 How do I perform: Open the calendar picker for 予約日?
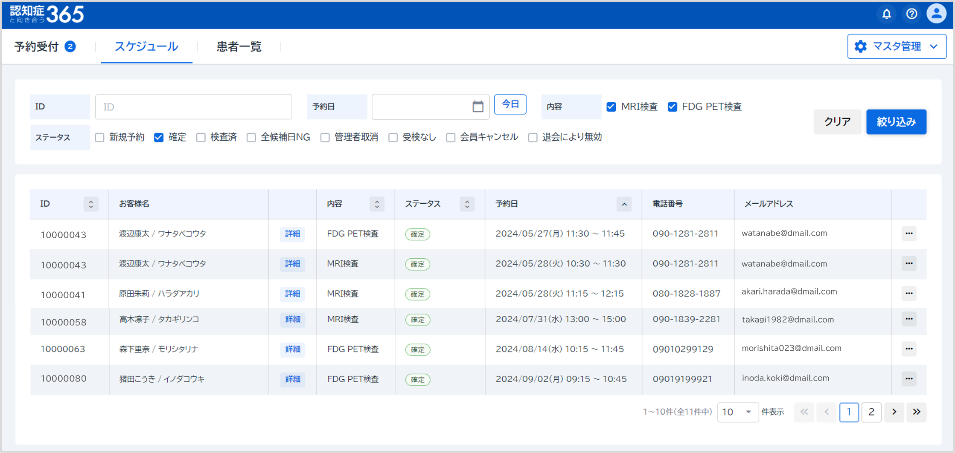477,107
